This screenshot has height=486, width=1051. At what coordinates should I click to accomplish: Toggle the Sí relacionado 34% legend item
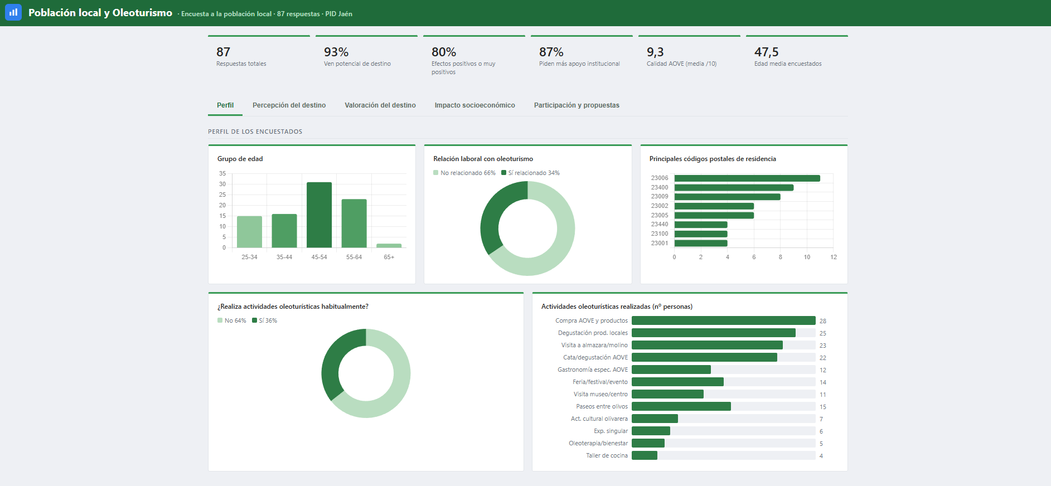(530, 173)
